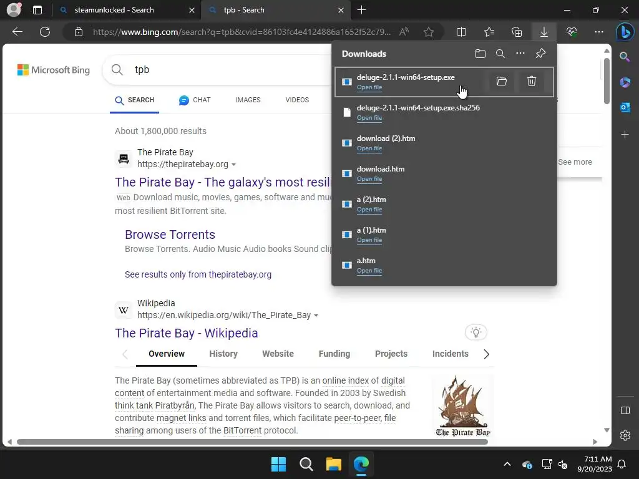Open Windows Start menu

coord(279,464)
